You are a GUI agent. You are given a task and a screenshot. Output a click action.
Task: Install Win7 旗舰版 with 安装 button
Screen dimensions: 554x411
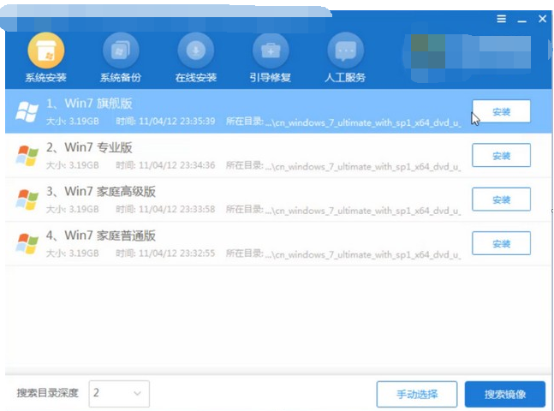502,111
